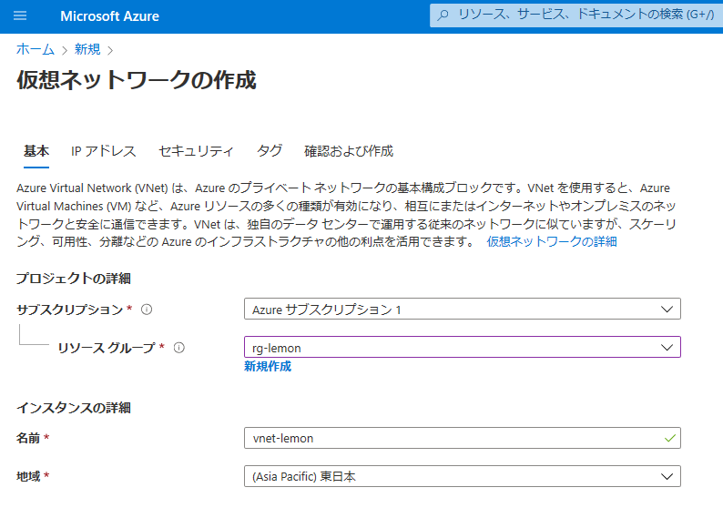Show the resource group (リソース グループ) info tooltip icon

click(178, 348)
